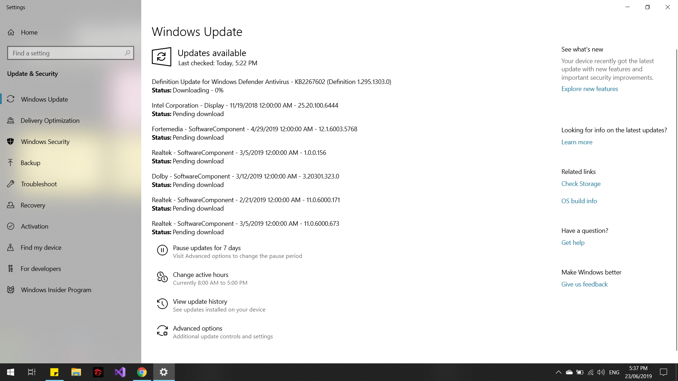
Task: Open the OS build info link
Action: 579,201
